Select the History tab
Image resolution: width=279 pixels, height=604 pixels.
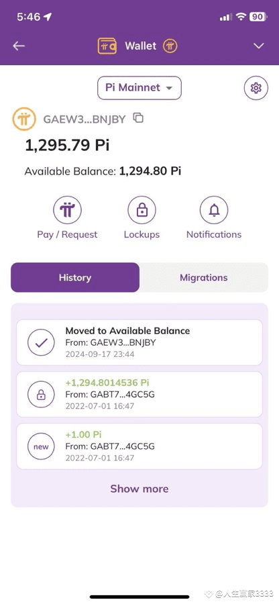click(75, 277)
